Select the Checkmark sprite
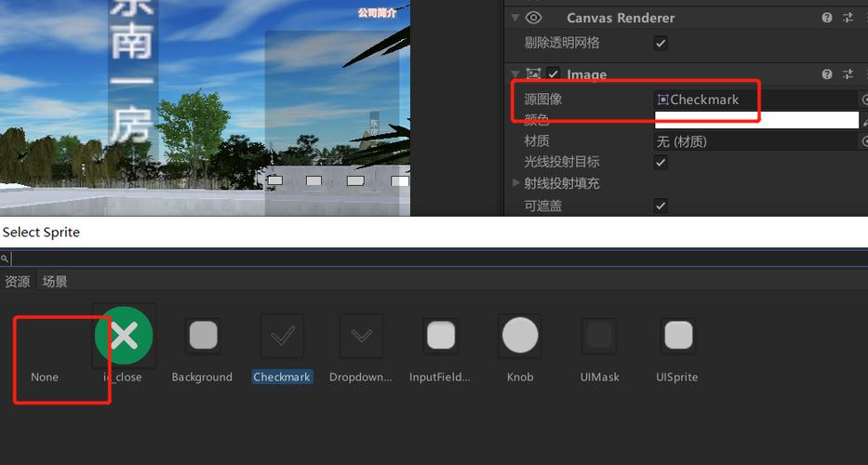 point(282,336)
